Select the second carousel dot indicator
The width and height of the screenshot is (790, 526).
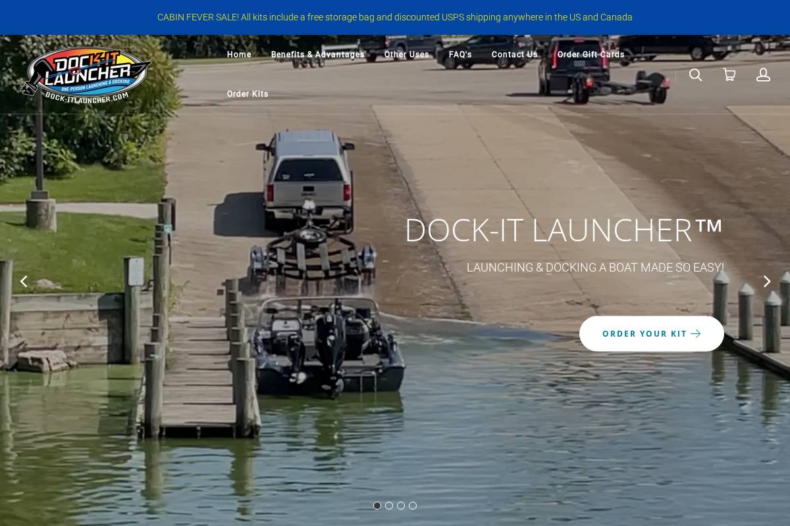tap(389, 506)
